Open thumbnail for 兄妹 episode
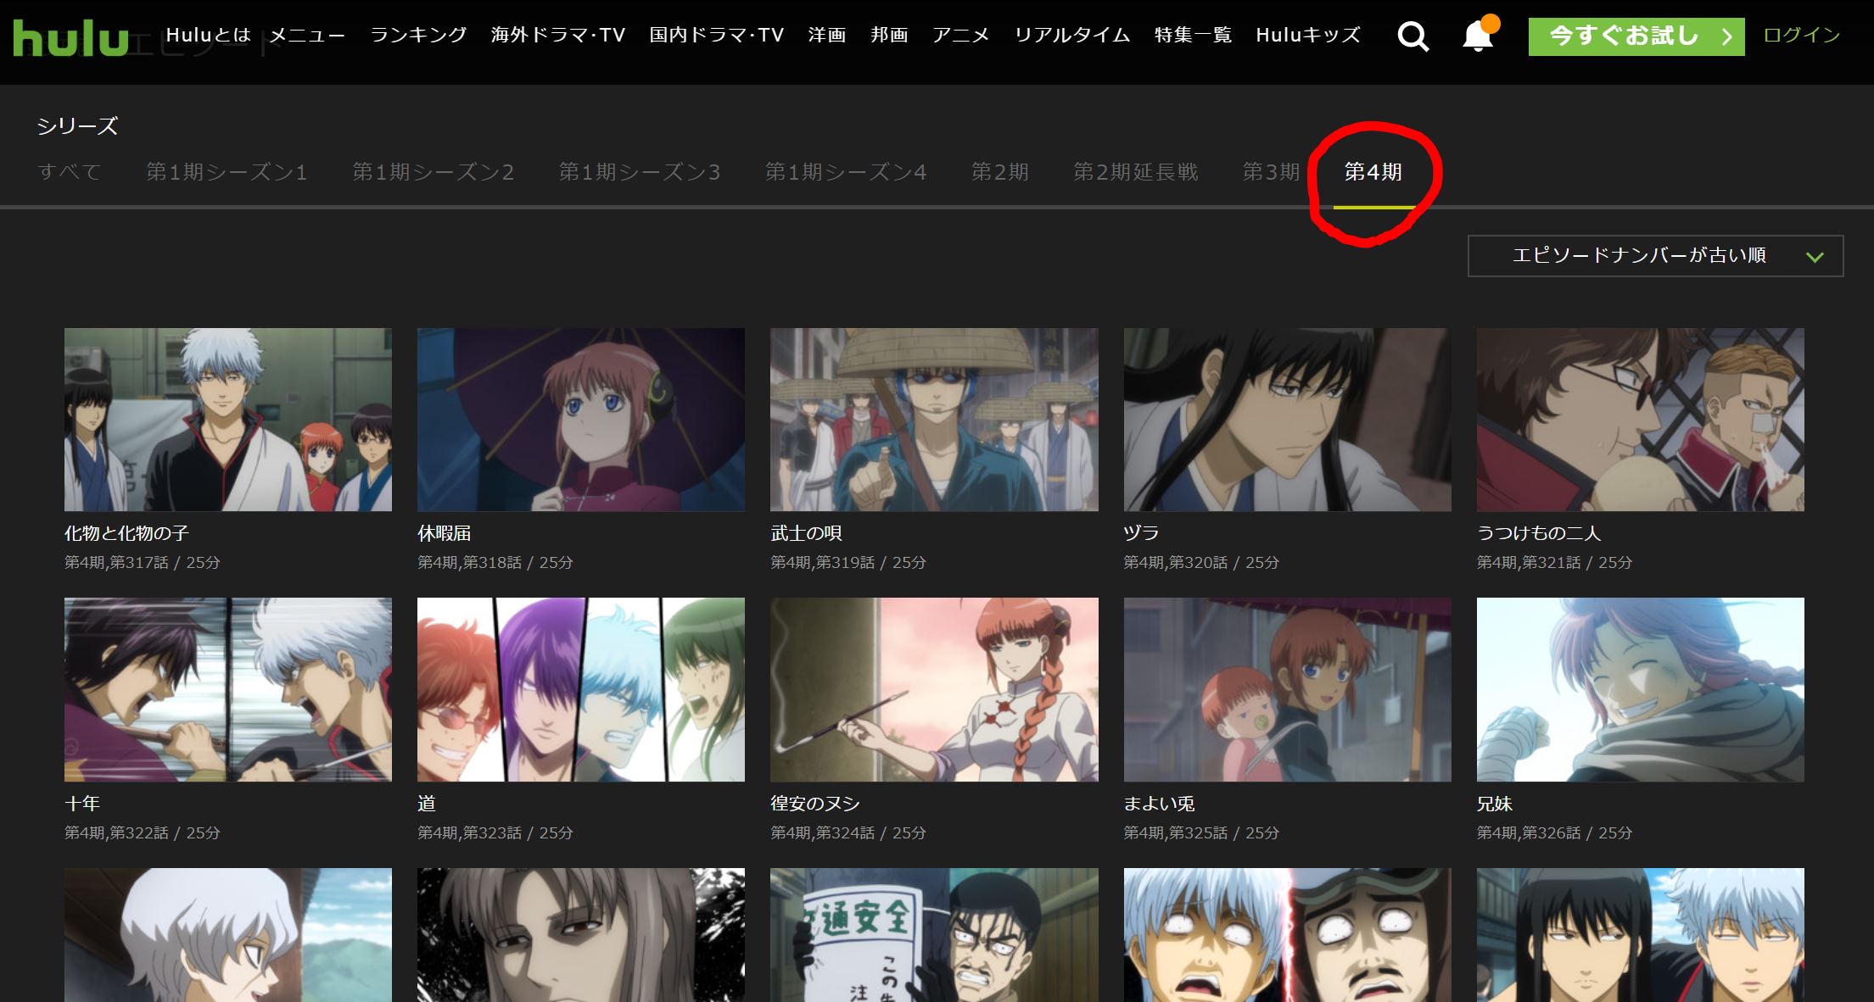The image size is (1874, 1002). 1641,689
